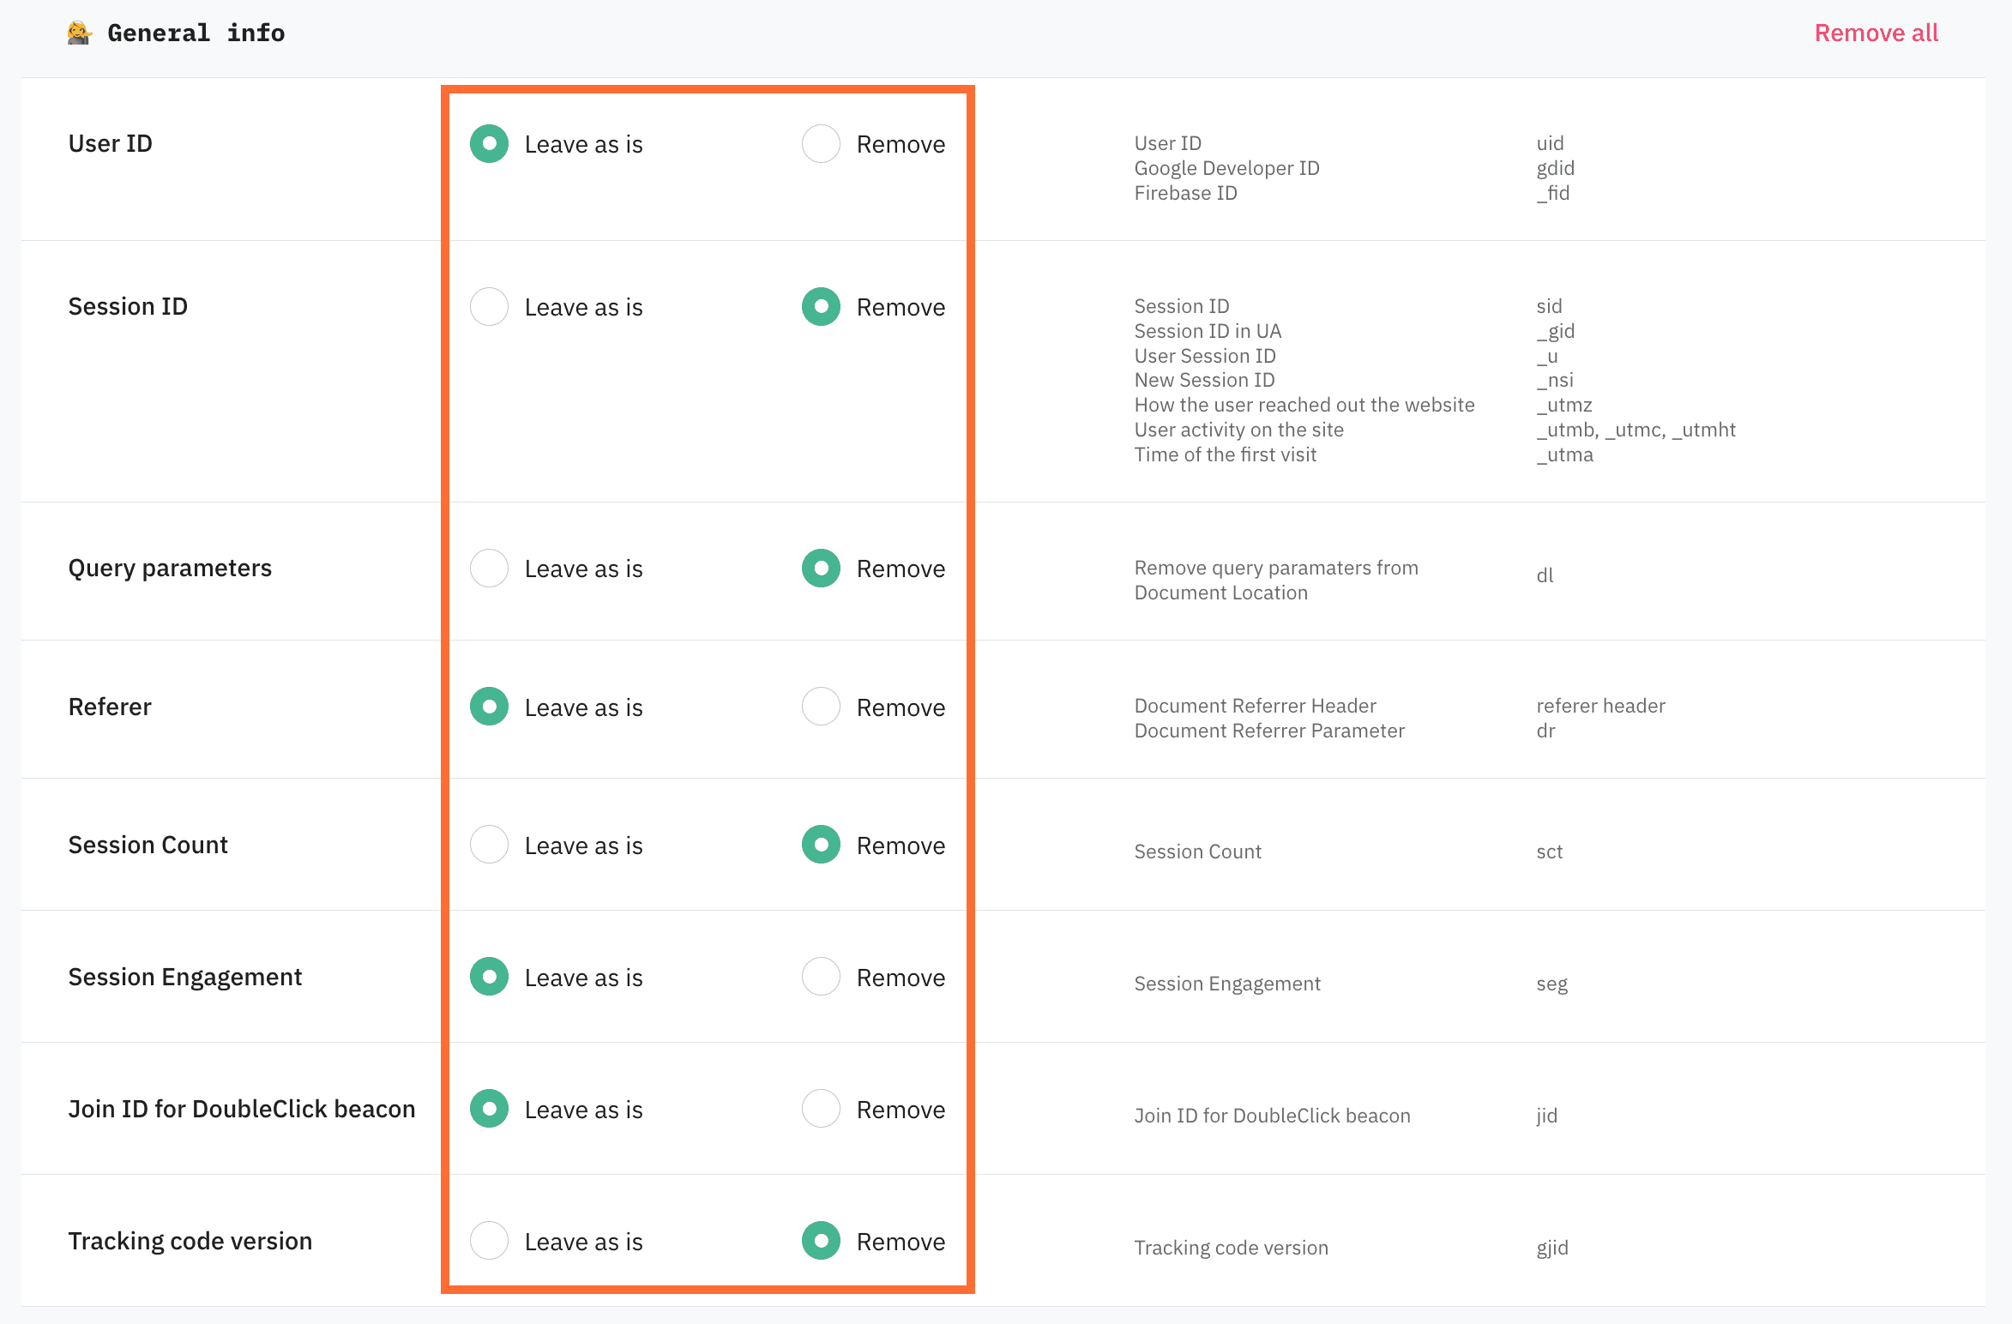This screenshot has height=1324, width=2012.
Task: Click the User ID row label
Action: pyautogui.click(x=110, y=143)
